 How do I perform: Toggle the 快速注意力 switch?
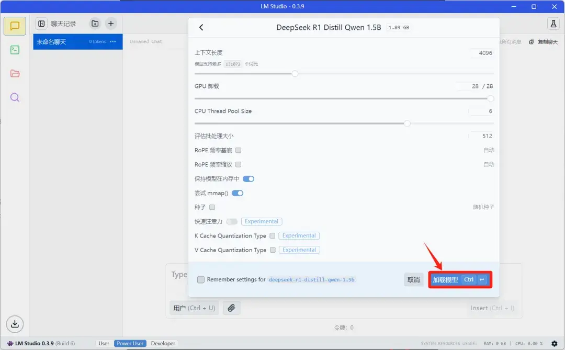point(232,221)
